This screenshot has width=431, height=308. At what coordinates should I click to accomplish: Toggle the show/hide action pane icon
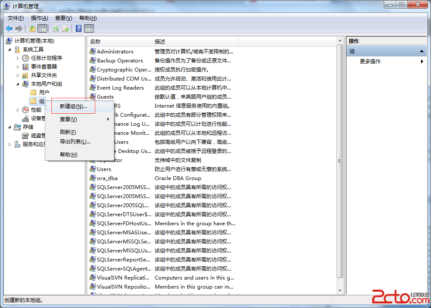(89, 28)
